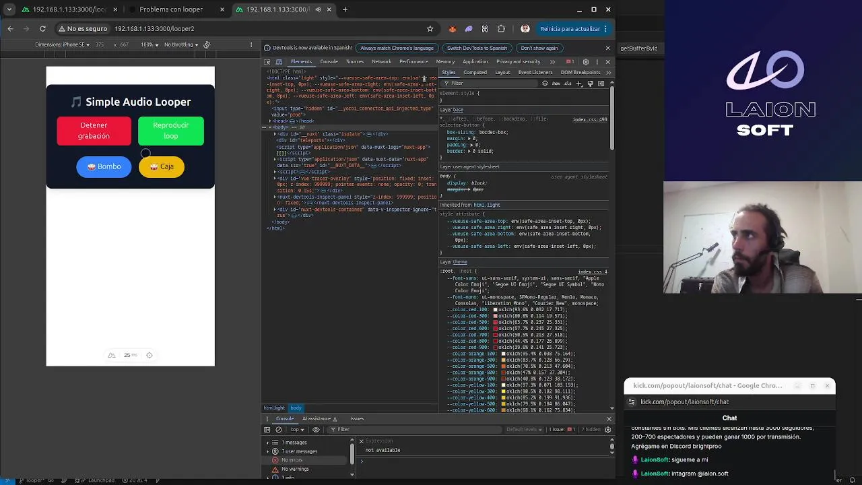This screenshot has width=862, height=485.
Task: Toggle the :hov element state panel
Action: [556, 84]
